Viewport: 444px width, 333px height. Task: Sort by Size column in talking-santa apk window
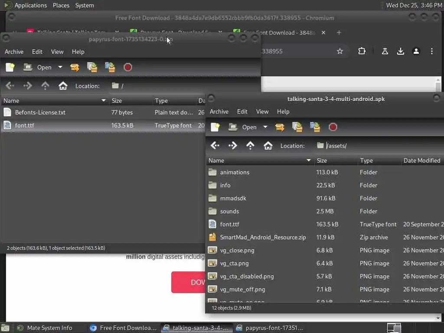tap(336, 160)
